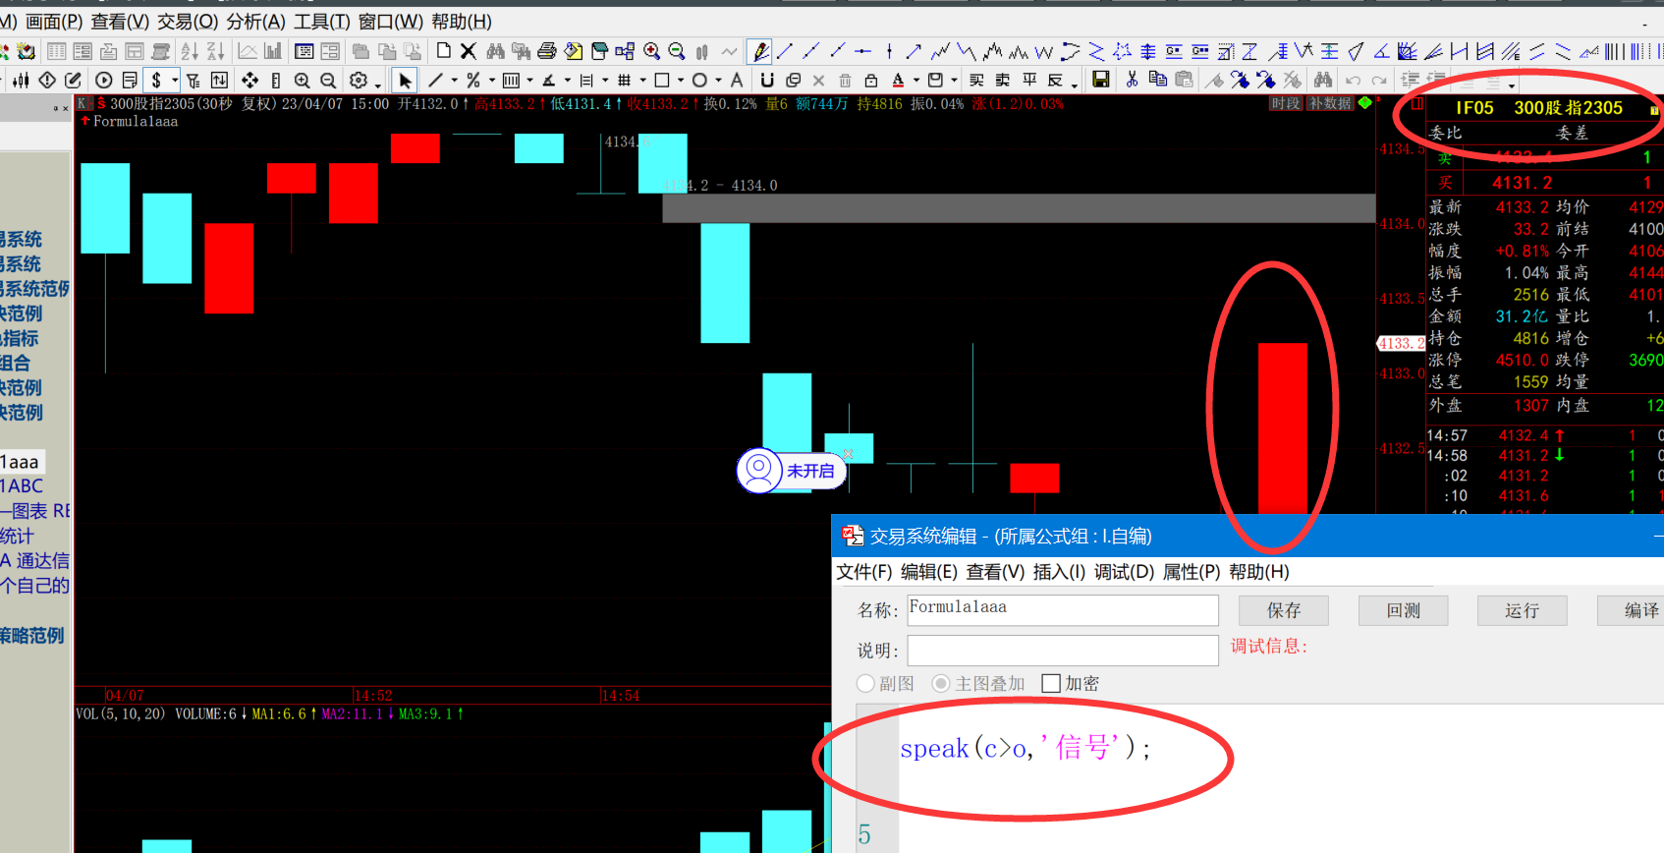
Task: Click the 说明 description input field
Action: pos(1062,651)
